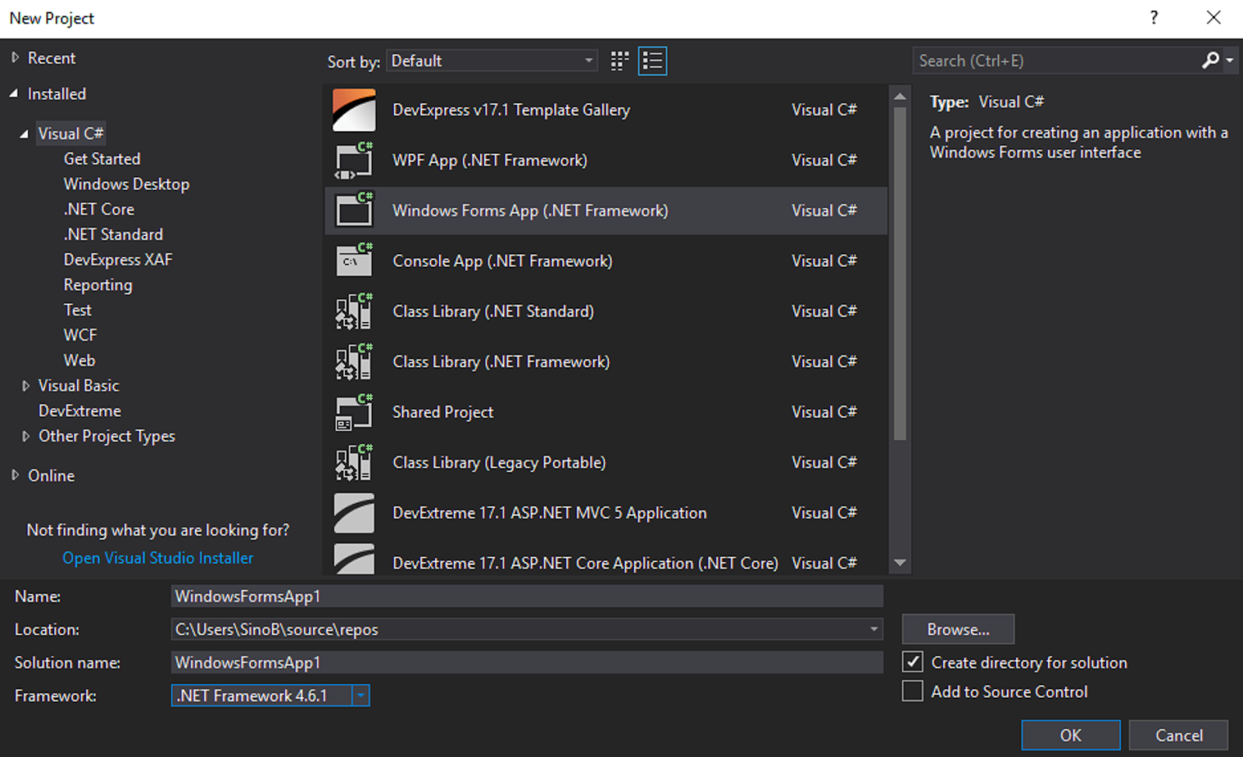
Task: Click the Browse button
Action: click(x=957, y=629)
